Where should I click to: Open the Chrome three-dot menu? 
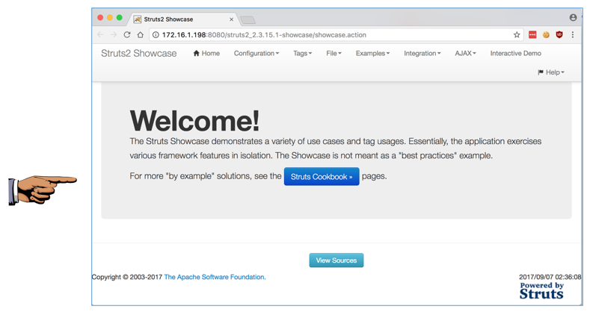[573, 35]
